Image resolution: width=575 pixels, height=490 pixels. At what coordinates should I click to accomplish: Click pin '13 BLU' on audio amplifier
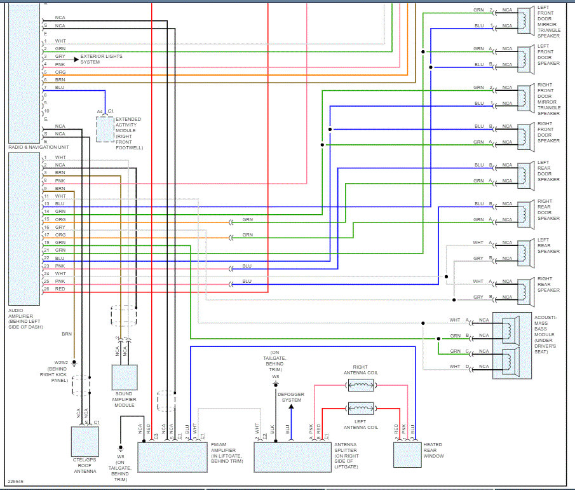point(54,203)
